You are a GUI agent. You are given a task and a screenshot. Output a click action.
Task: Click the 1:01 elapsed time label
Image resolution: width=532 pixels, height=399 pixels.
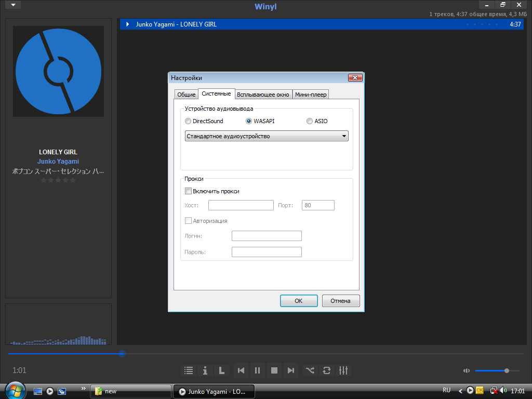(19, 370)
